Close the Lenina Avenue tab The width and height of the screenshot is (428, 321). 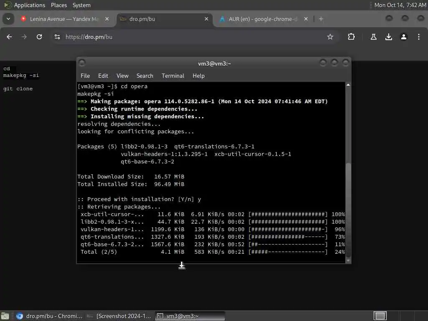[107, 19]
